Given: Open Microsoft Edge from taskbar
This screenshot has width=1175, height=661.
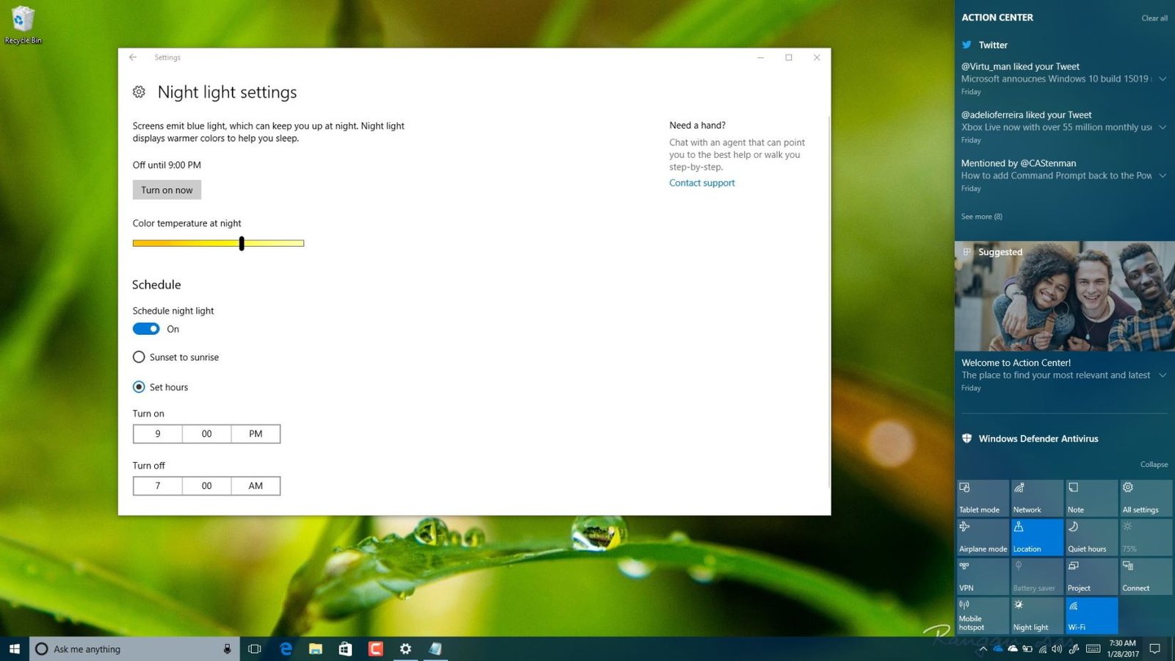Looking at the screenshot, I should point(286,649).
